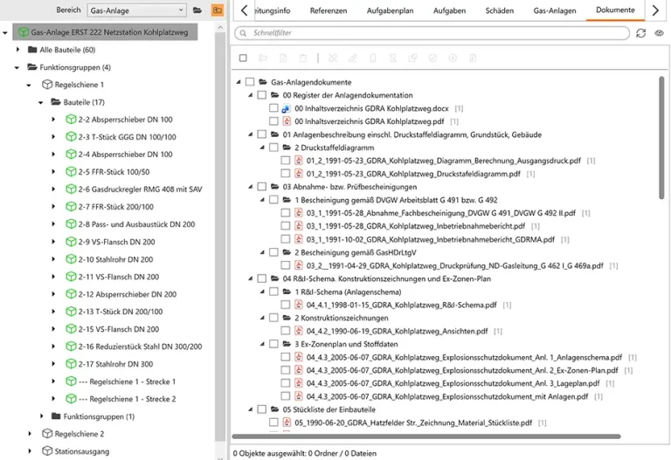Open the Bereich Gas-Anlage dropdown

pyautogui.click(x=136, y=10)
